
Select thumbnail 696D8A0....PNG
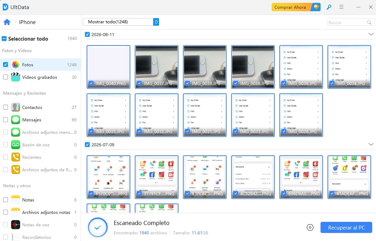pyautogui.click(x=301, y=177)
